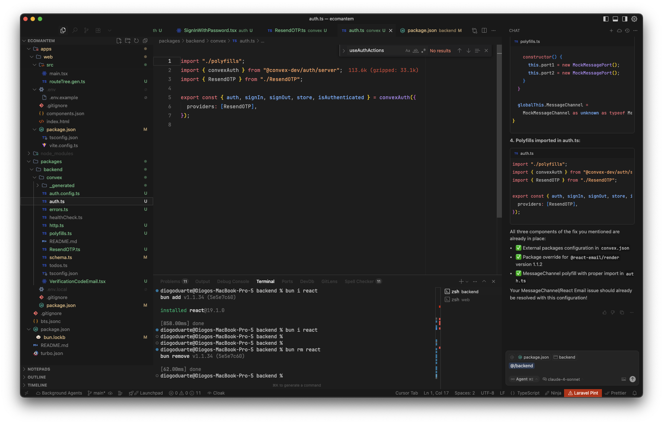Collapse all folders in Explorer

(x=145, y=41)
